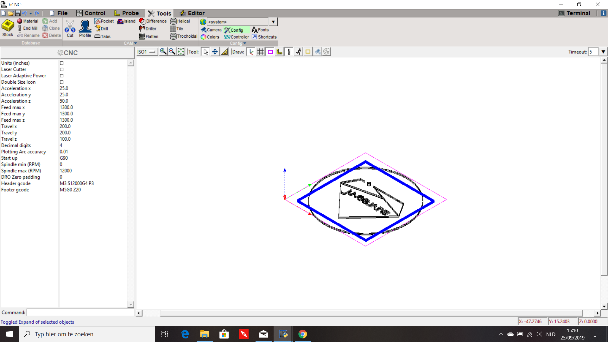Open the system configuration dropdown
Screen dimensions: 608x342
[273, 22]
